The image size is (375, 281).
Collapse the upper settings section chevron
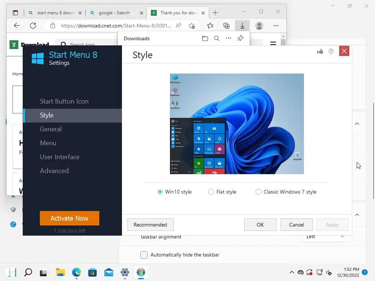coord(357,124)
